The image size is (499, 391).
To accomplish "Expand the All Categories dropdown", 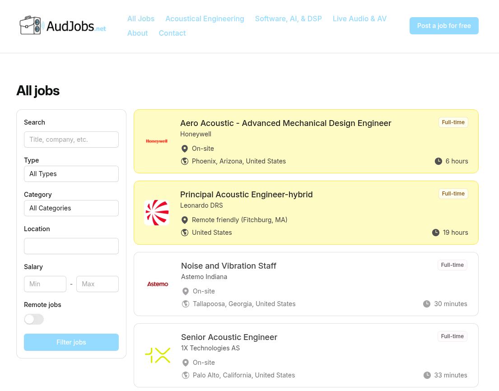I will [71, 208].
